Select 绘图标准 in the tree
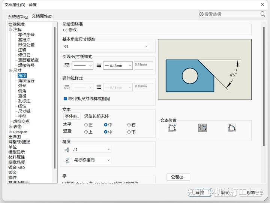The height and width of the screenshot is (203, 270). (16, 24)
